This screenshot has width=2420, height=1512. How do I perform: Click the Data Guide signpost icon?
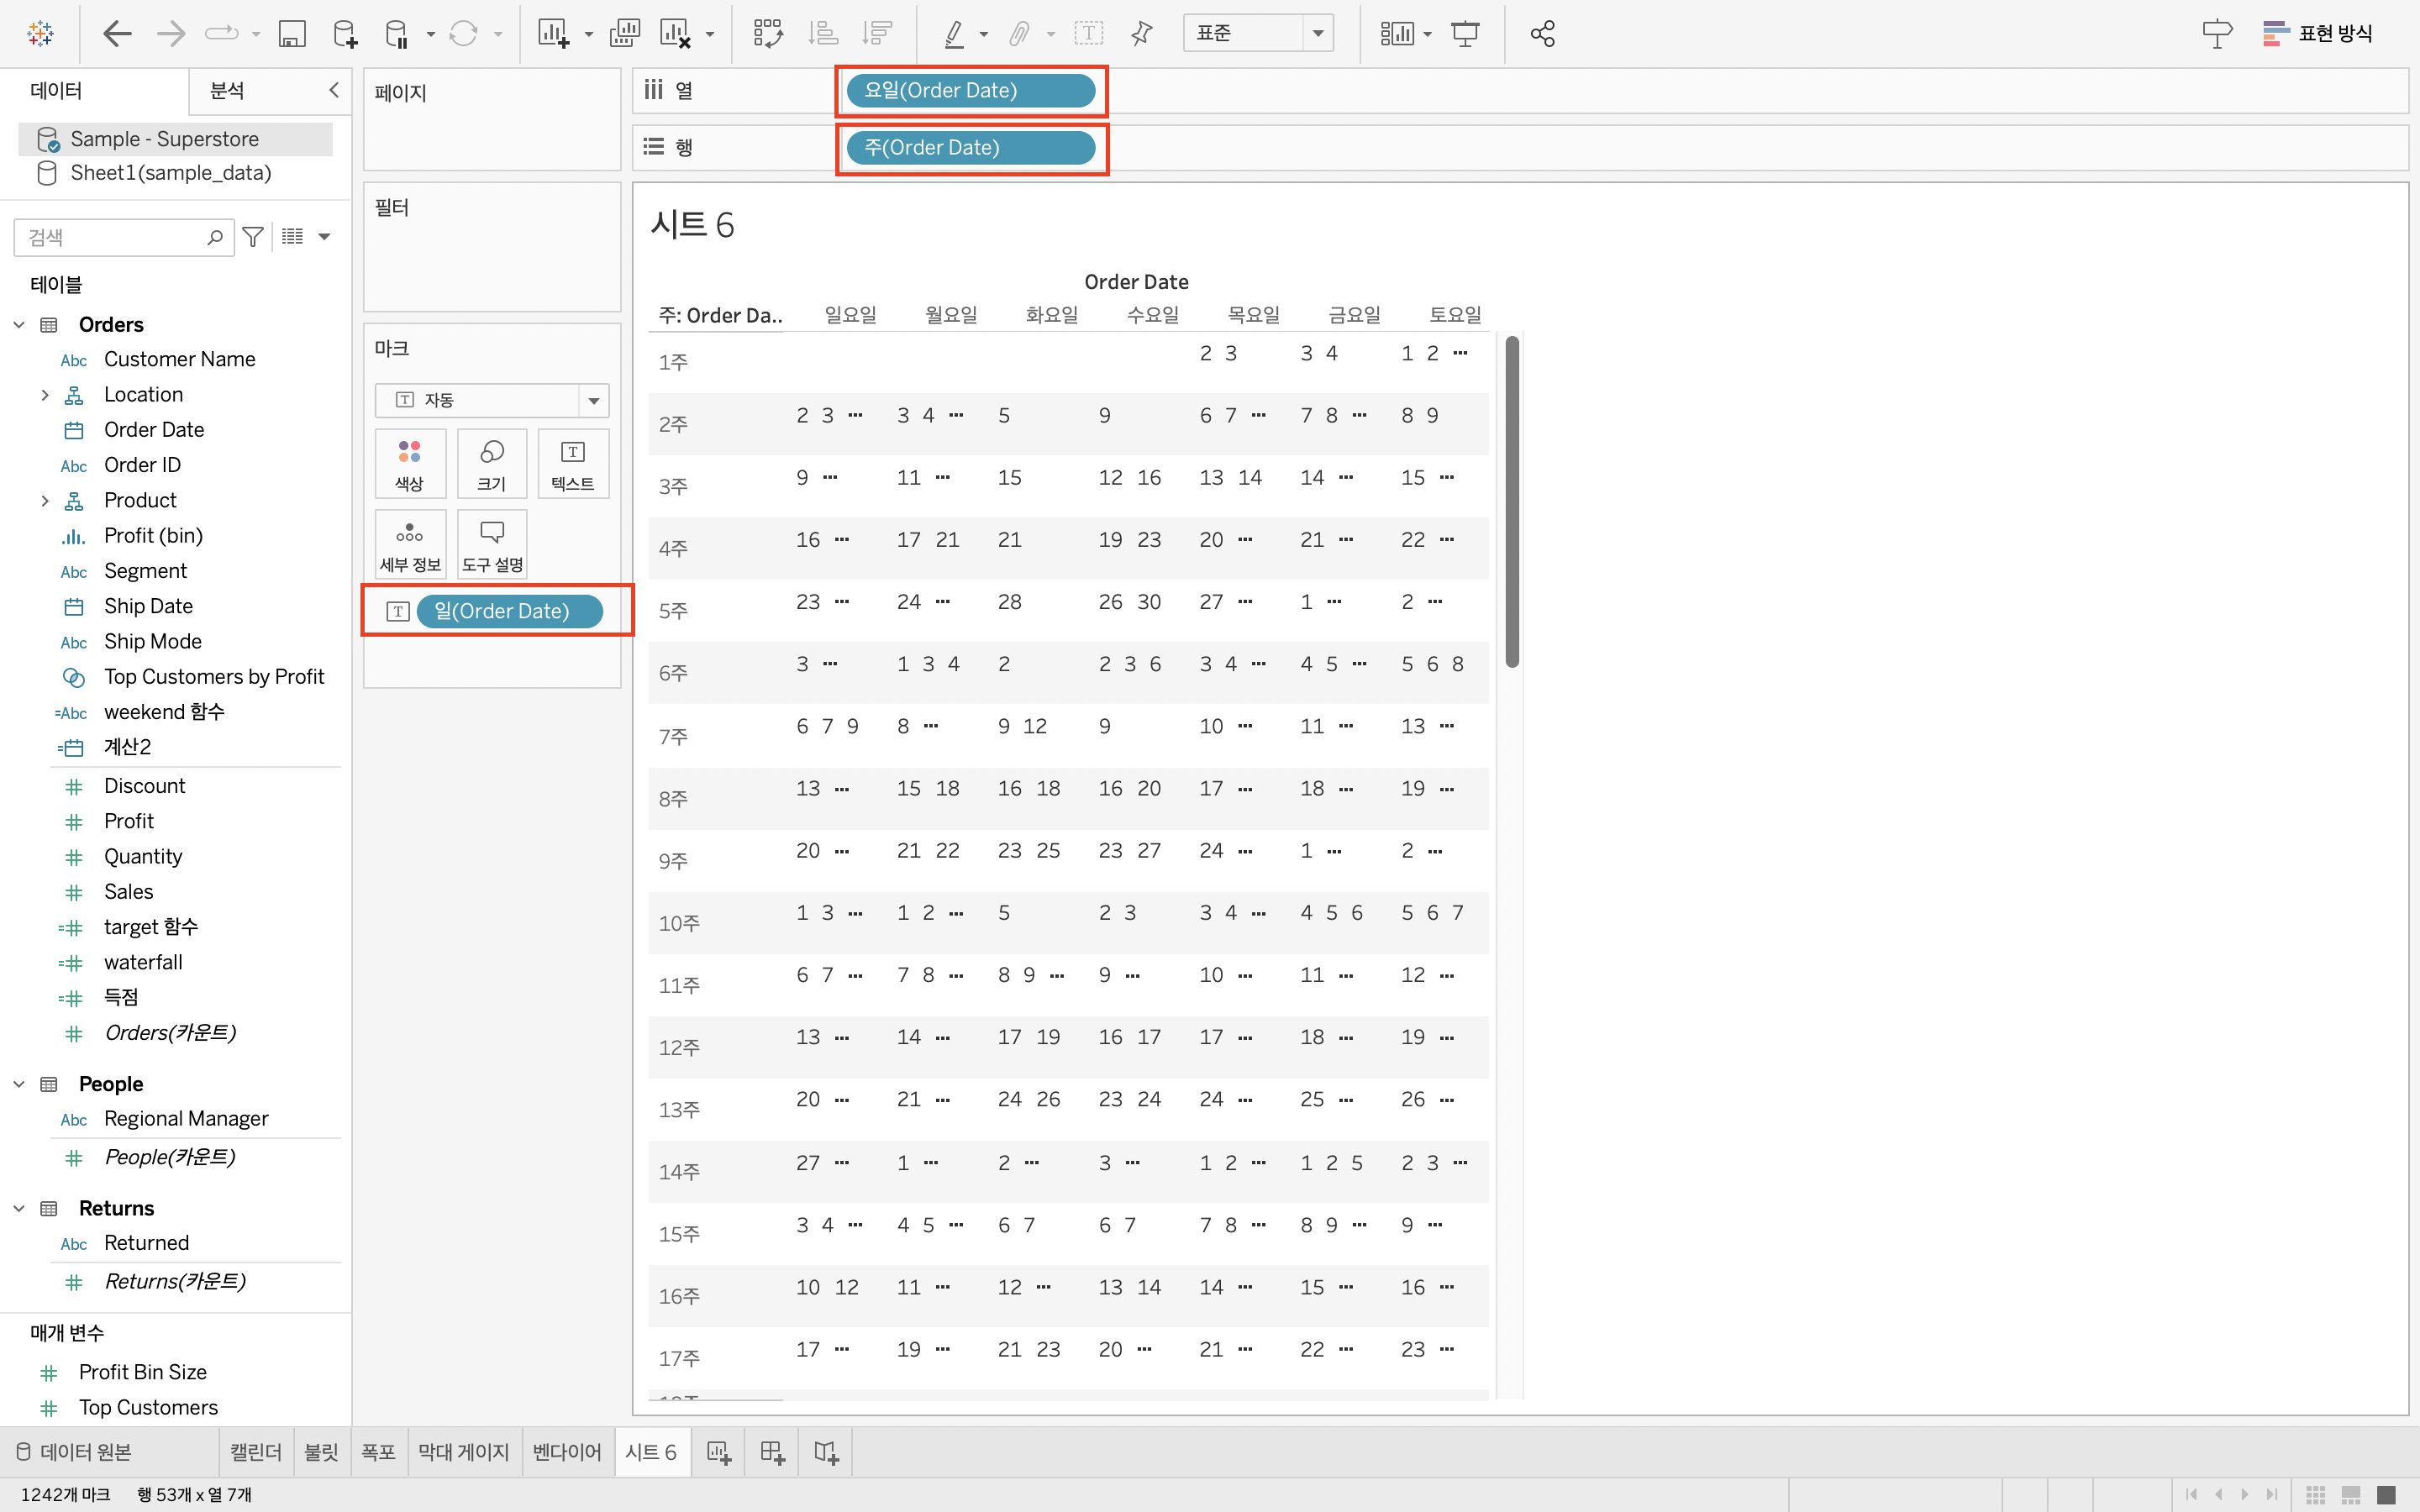pyautogui.click(x=2216, y=34)
